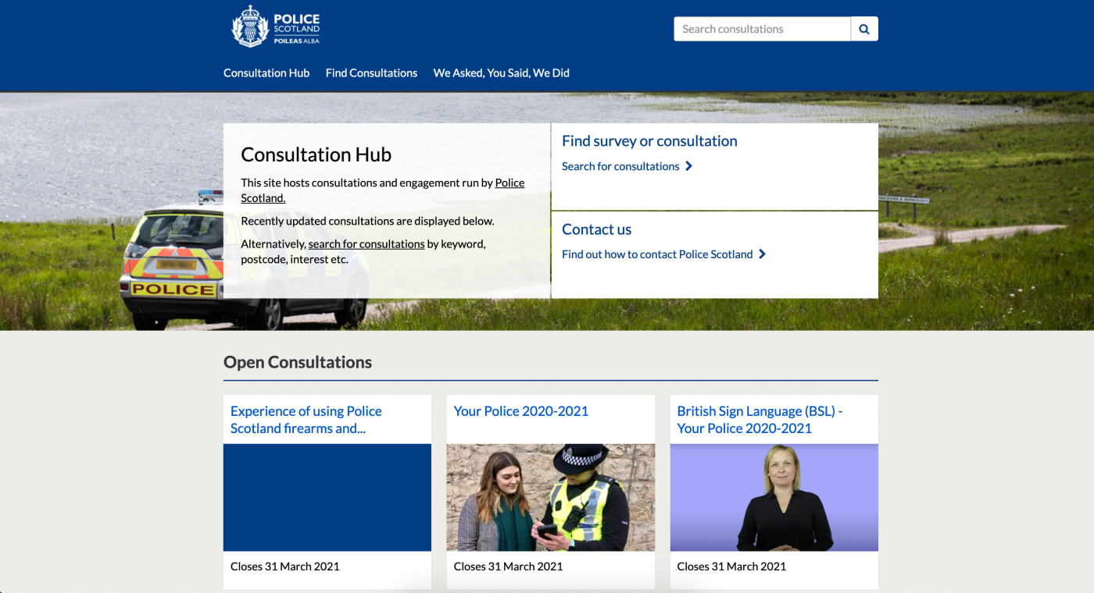This screenshot has height=593, width=1094.
Task: Click the Your Police 2020-2021 photo thumbnail
Action: click(x=550, y=497)
